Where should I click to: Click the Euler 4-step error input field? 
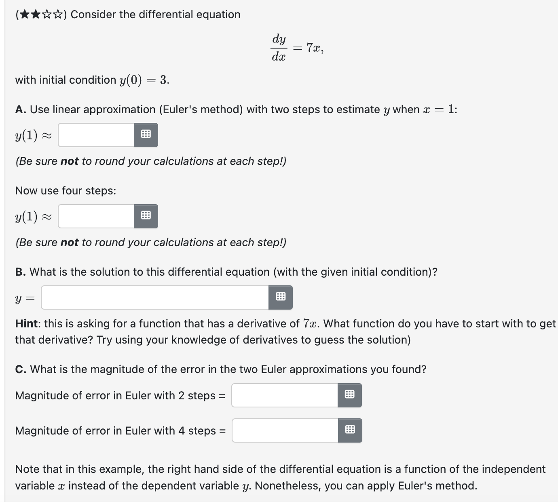[283, 430]
